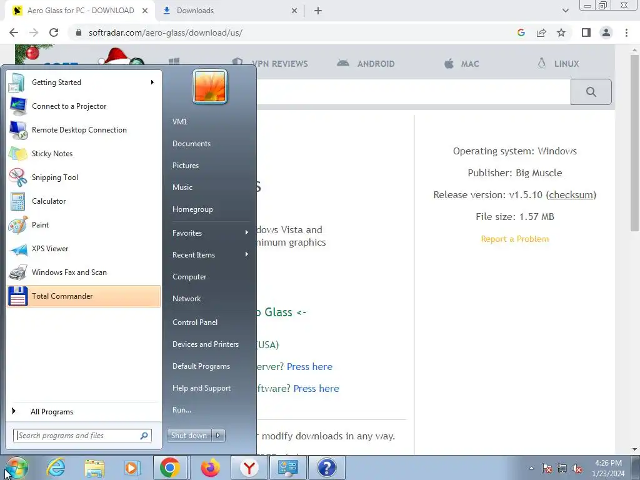Click the Total Commander floppy disk icon
Image resolution: width=640 pixels, height=480 pixels.
18,296
